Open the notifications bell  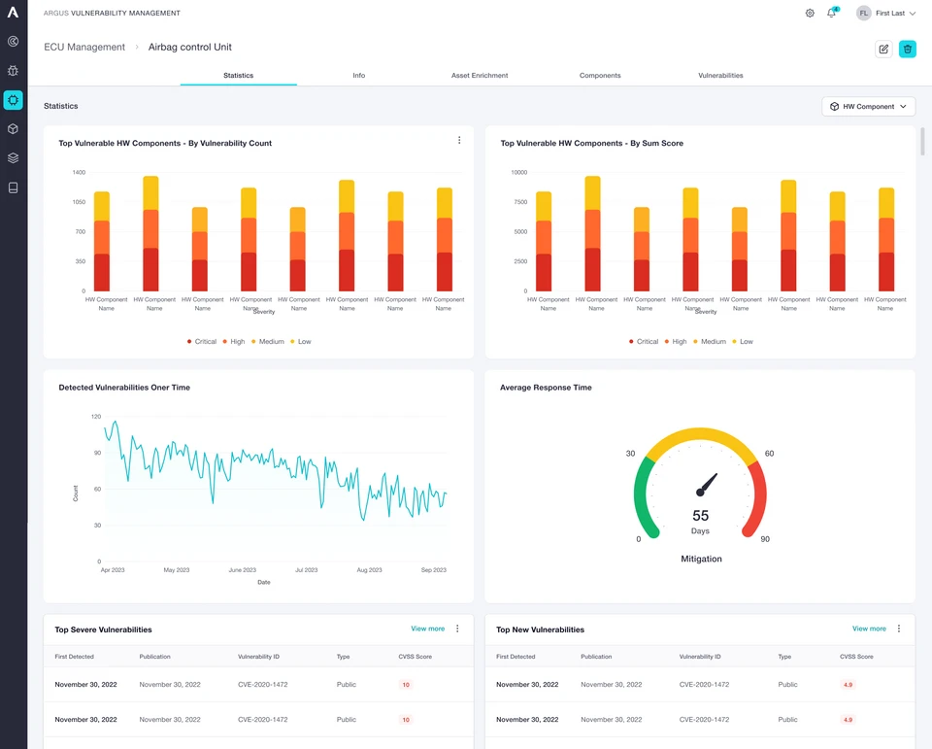click(x=832, y=13)
